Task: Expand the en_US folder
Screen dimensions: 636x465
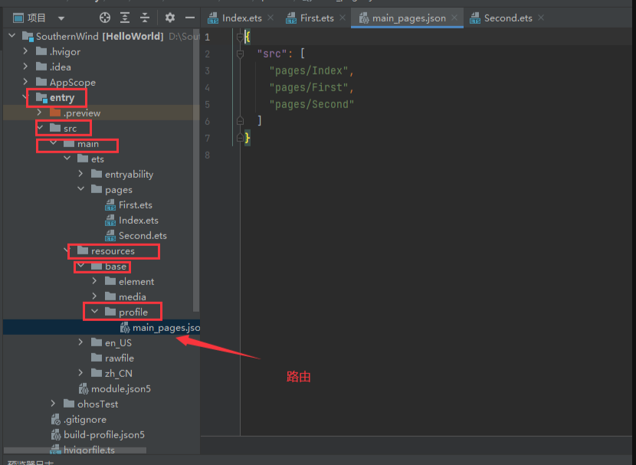Action: point(80,342)
